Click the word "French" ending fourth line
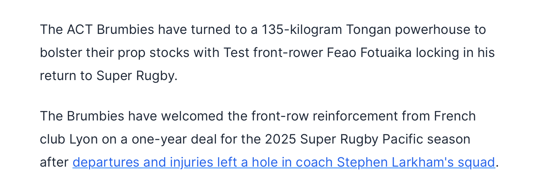Image resolution: width=547 pixels, height=189 pixels. (455, 116)
